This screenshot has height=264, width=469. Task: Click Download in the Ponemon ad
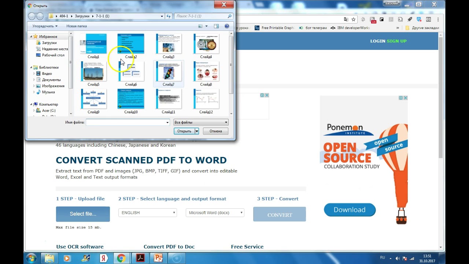(x=350, y=210)
